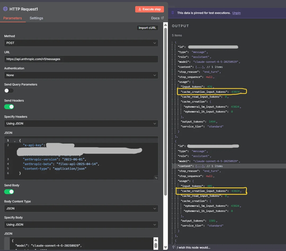Click the parameters panel scroll-up arrow
This screenshot has width=286, height=251.
point(166,25)
